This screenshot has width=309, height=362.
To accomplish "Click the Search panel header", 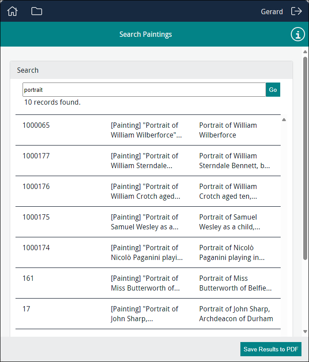I will (151, 70).
